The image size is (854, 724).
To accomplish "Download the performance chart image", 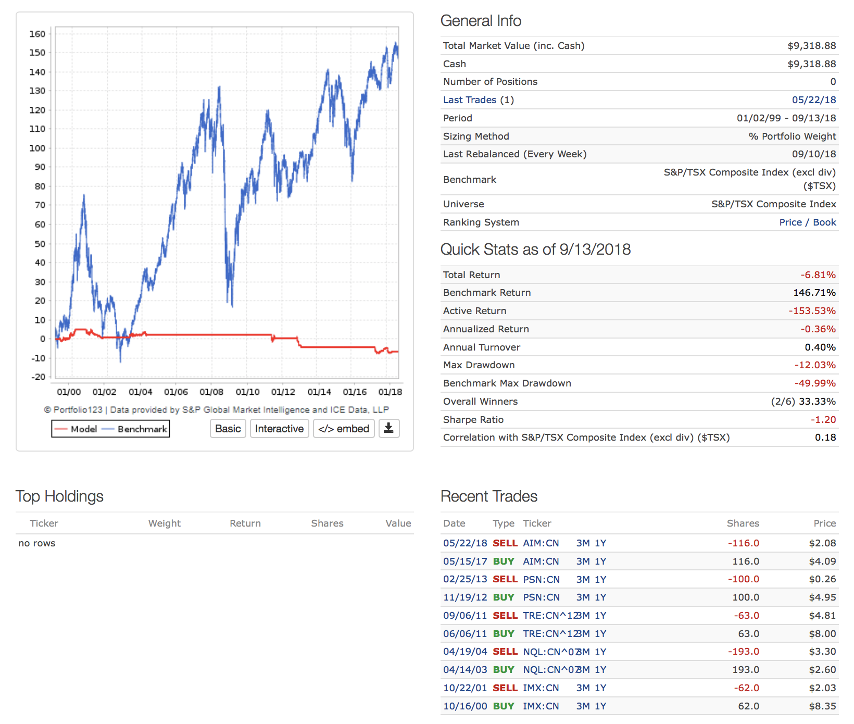I will click(388, 428).
